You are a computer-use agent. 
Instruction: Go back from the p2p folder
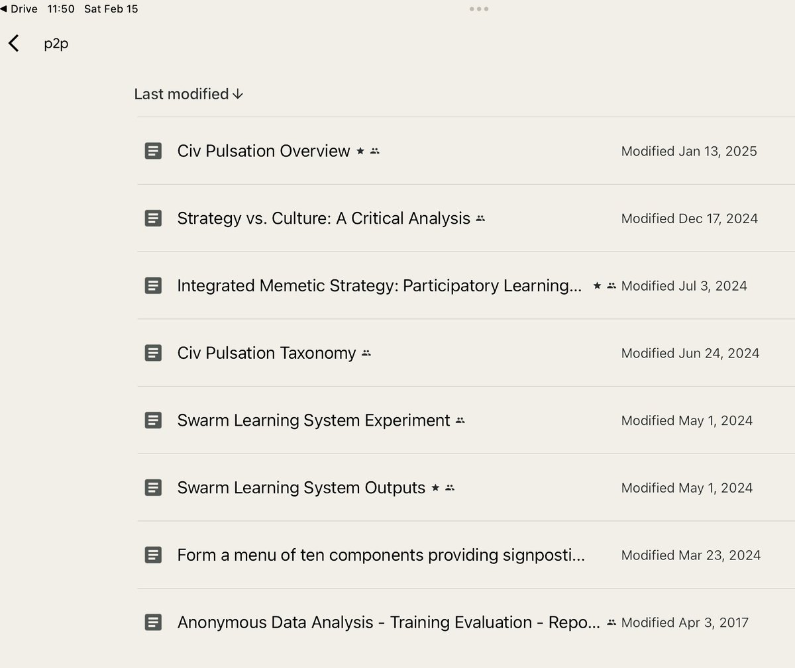coord(13,44)
